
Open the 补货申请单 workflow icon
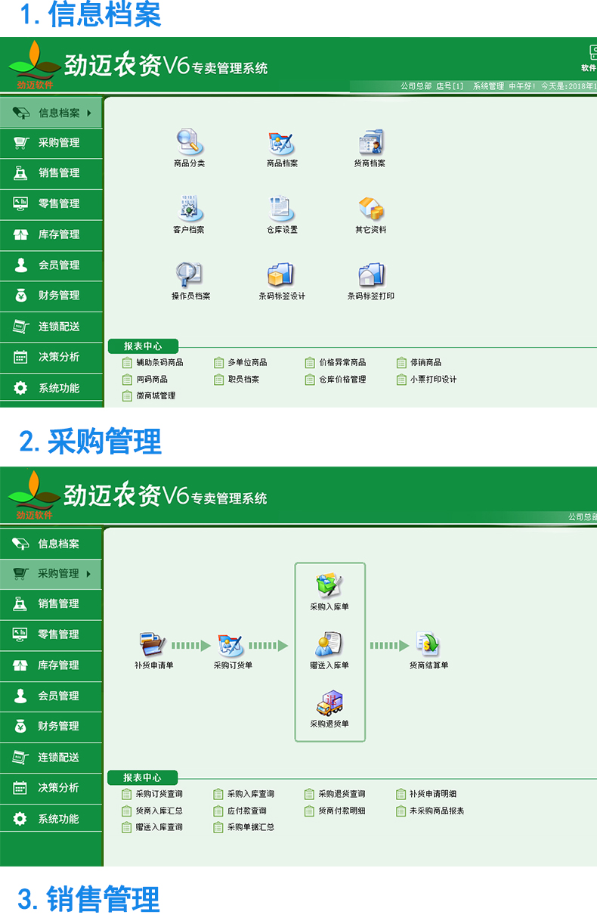[x=153, y=651]
